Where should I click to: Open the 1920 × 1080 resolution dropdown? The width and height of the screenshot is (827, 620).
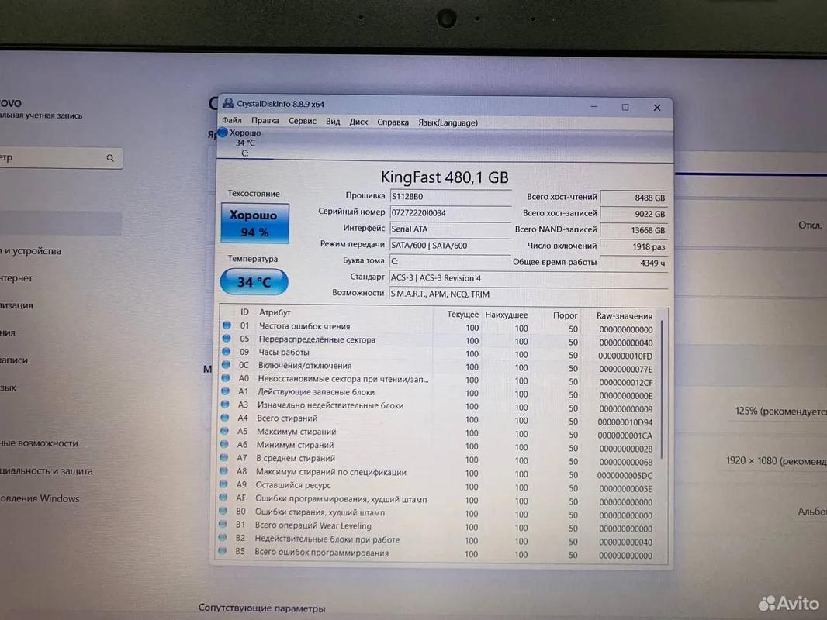[775, 461]
